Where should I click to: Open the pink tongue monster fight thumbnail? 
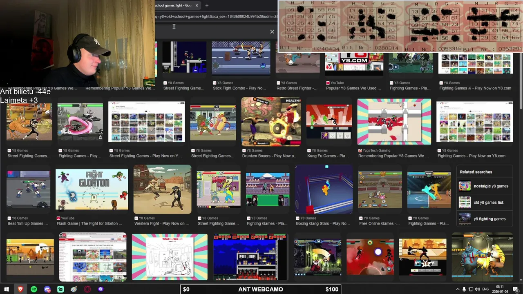point(80,122)
